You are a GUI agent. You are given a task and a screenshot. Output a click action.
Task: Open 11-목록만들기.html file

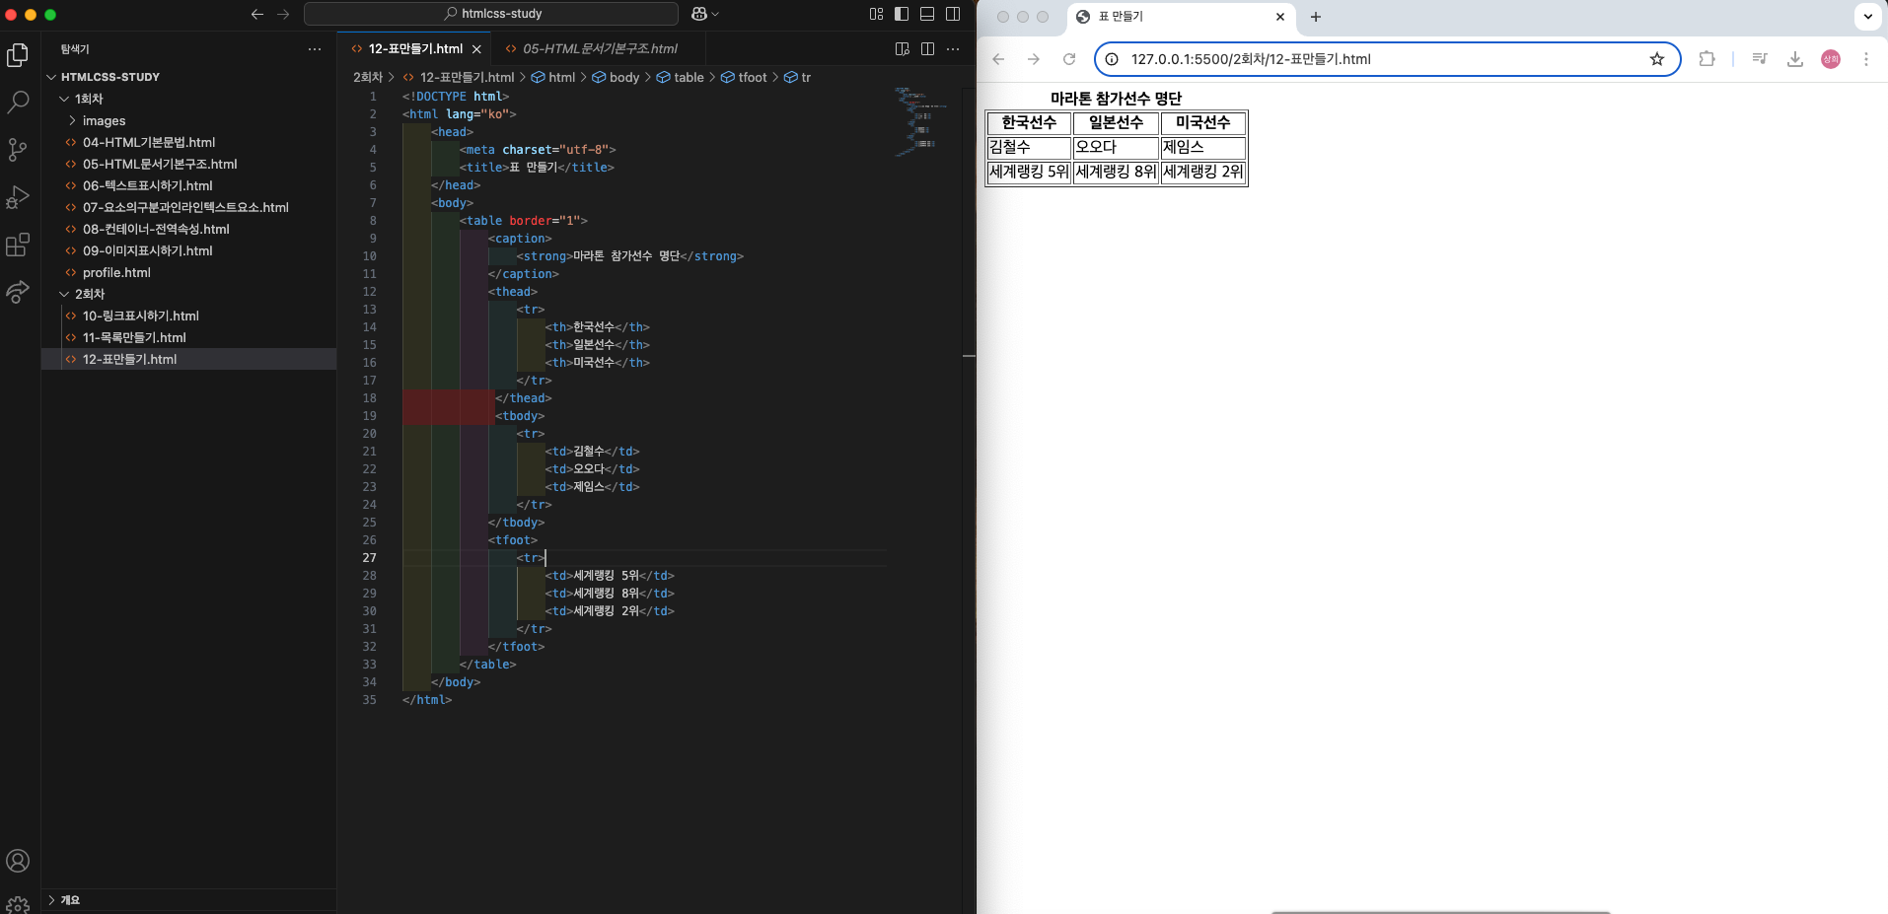(x=134, y=337)
